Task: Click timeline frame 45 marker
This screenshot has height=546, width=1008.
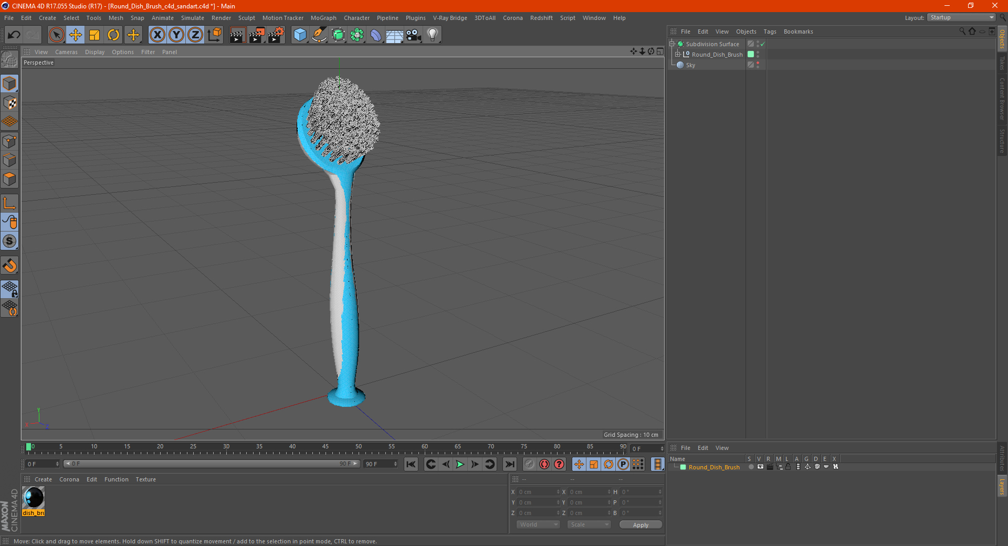Action: coord(325,448)
